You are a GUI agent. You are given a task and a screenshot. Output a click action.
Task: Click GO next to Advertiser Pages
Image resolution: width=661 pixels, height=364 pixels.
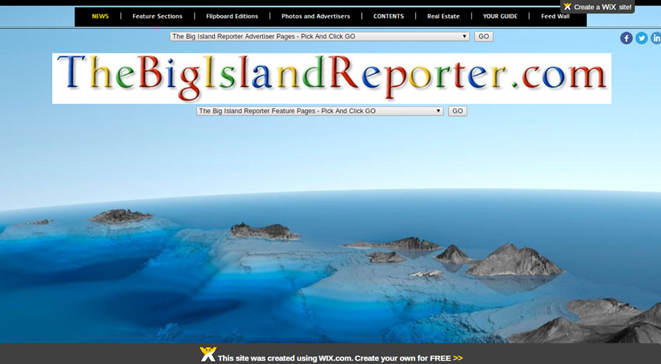click(483, 36)
